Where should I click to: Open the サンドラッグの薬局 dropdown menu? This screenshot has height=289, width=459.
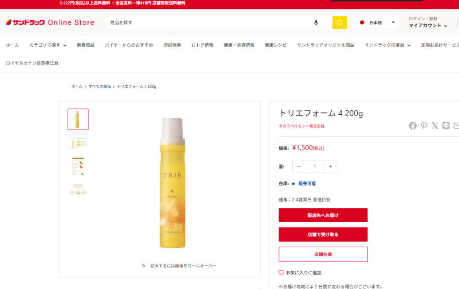point(387,45)
